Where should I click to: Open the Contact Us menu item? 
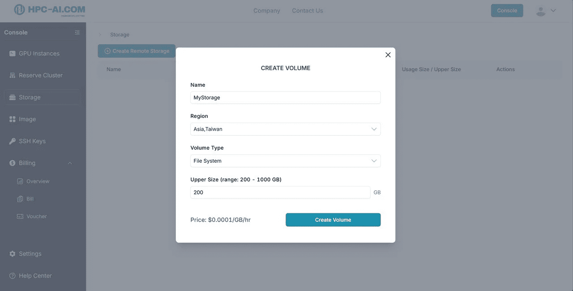[x=308, y=11]
